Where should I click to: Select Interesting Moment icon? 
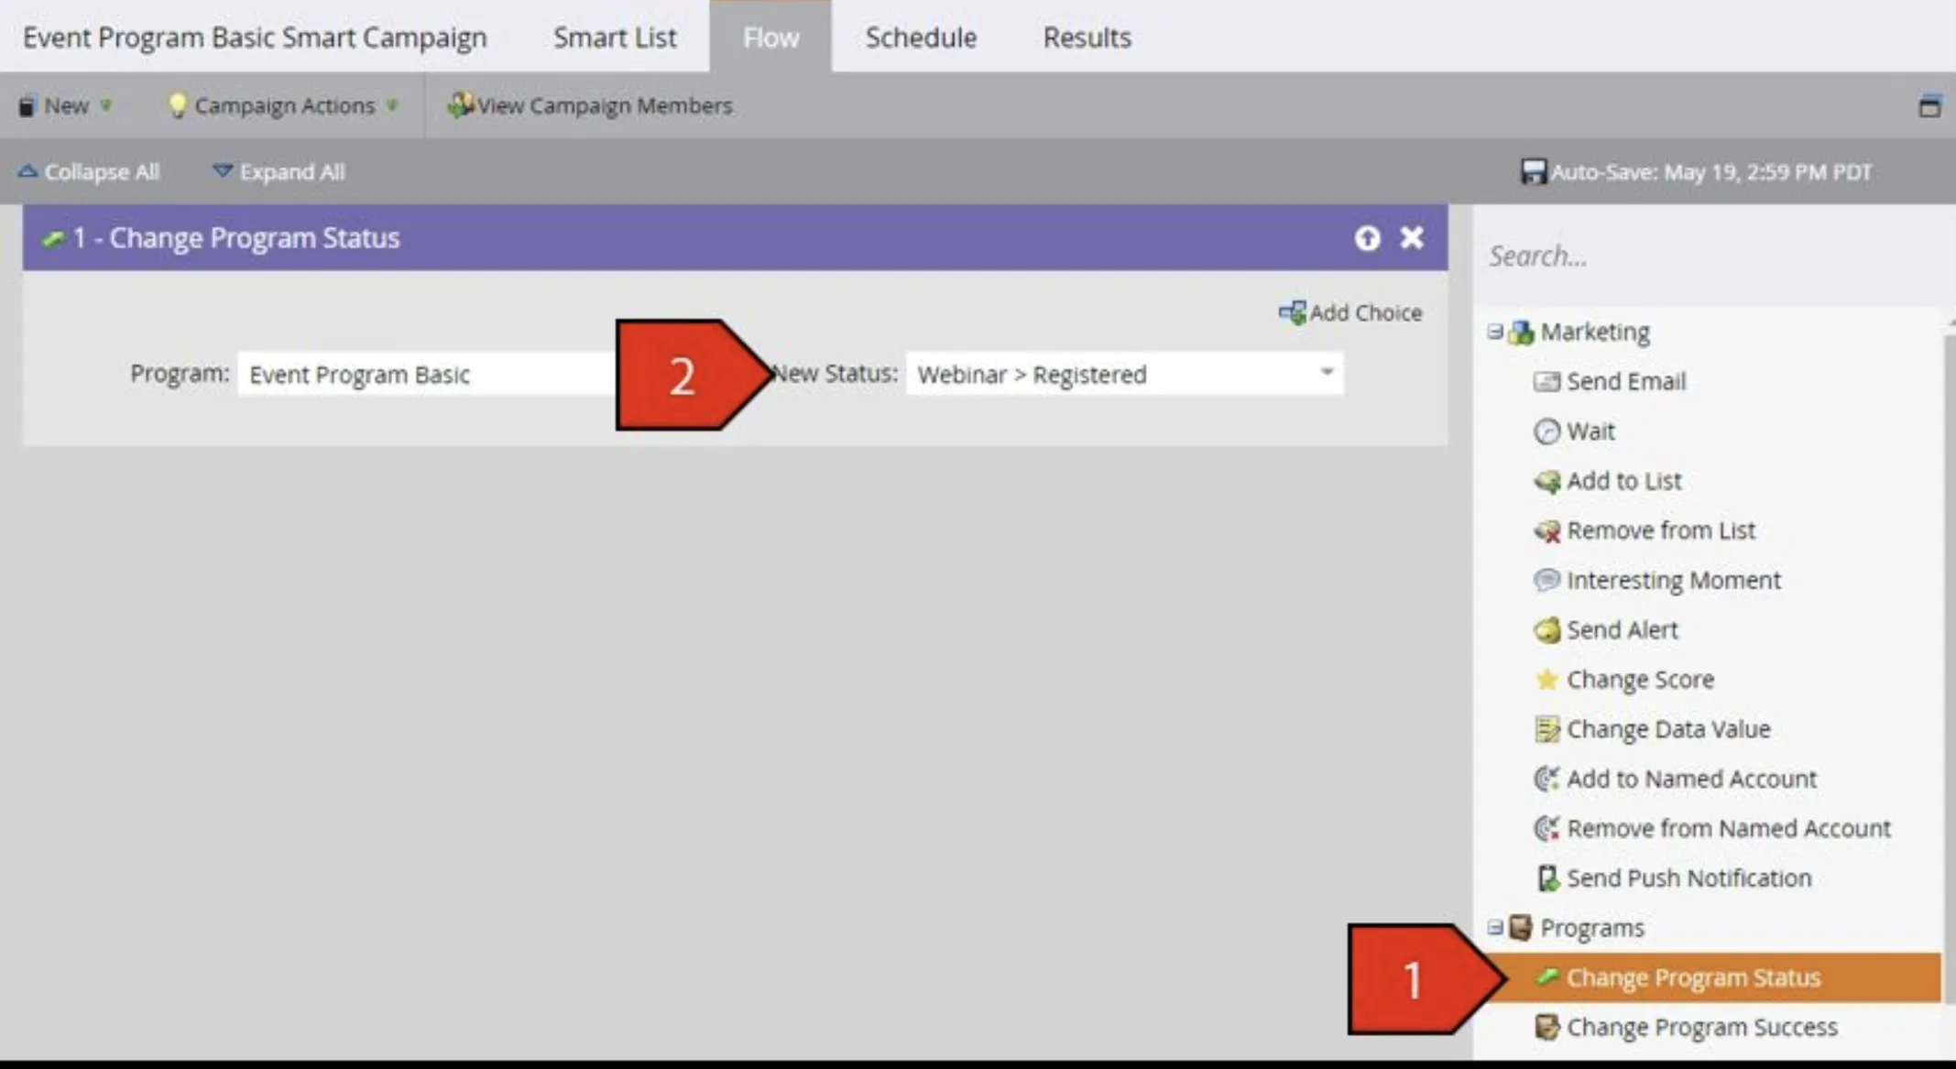tap(1546, 580)
